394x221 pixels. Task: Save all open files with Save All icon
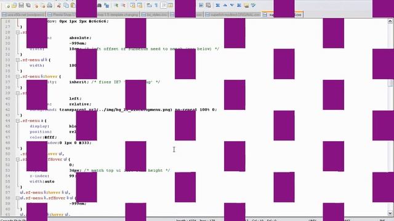coord(28,6)
